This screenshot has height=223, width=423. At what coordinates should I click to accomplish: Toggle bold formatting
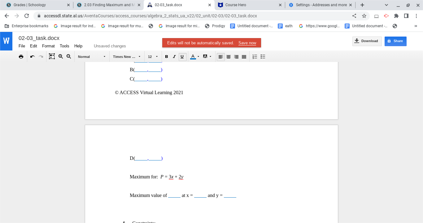point(166,56)
